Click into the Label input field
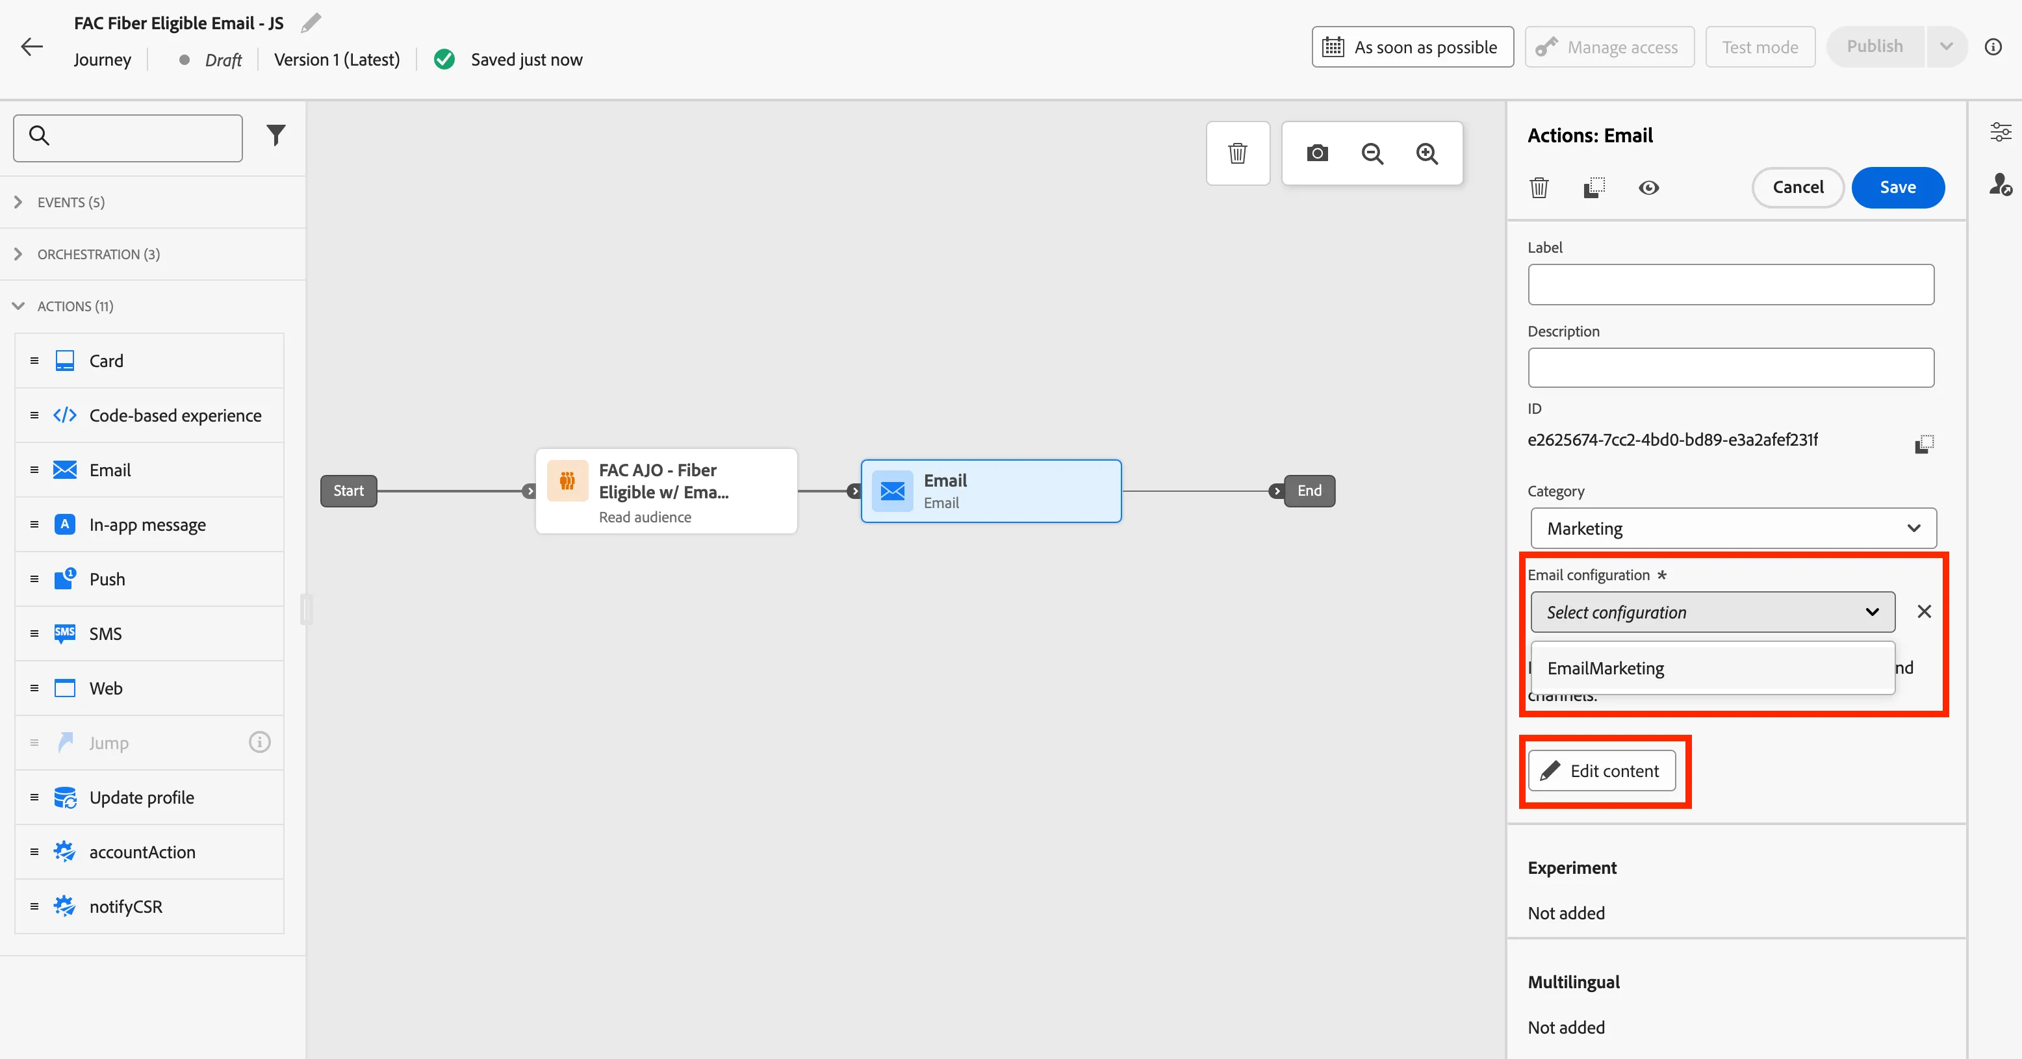Image resolution: width=2022 pixels, height=1059 pixels. [1730, 284]
